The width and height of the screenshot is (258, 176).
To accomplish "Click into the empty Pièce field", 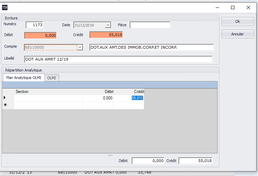I will pyautogui.click(x=150, y=25).
